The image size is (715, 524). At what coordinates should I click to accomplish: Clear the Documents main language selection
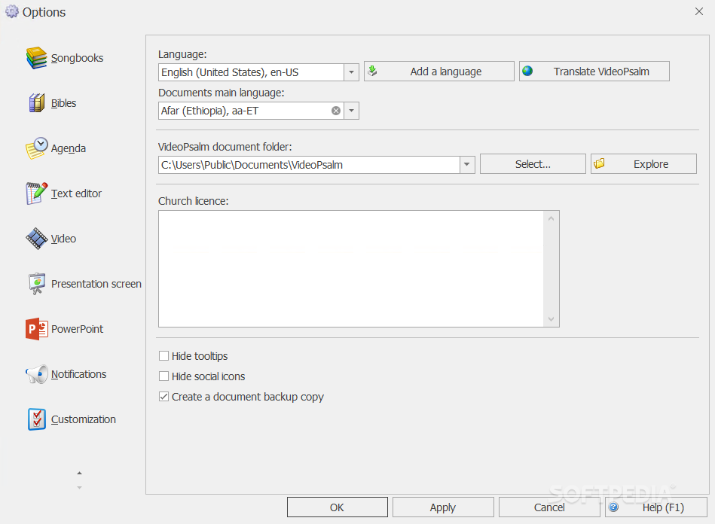(336, 111)
